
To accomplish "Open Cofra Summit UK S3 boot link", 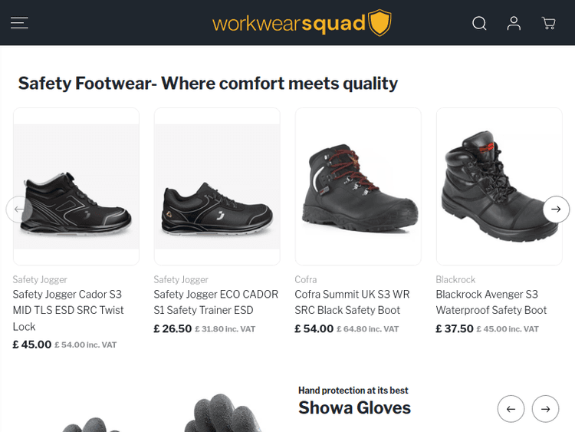I will point(352,302).
